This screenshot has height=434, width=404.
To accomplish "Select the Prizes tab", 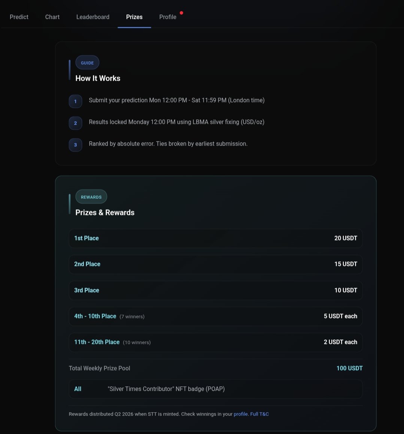I will click(134, 17).
